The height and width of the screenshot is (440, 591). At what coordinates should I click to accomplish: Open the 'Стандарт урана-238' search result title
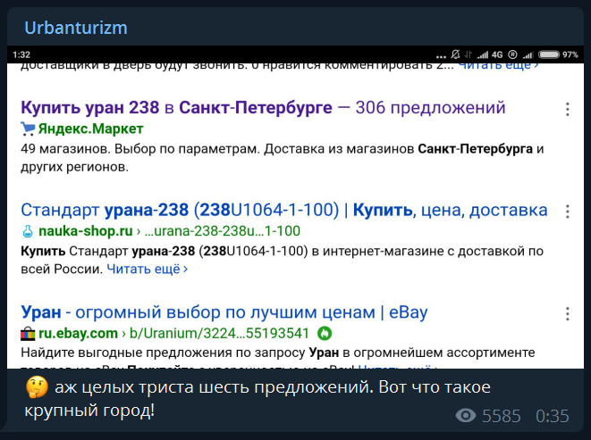[283, 210]
